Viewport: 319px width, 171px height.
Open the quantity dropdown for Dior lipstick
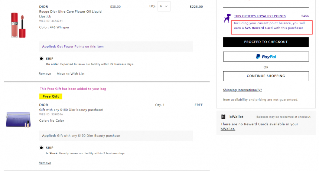[x=164, y=6]
